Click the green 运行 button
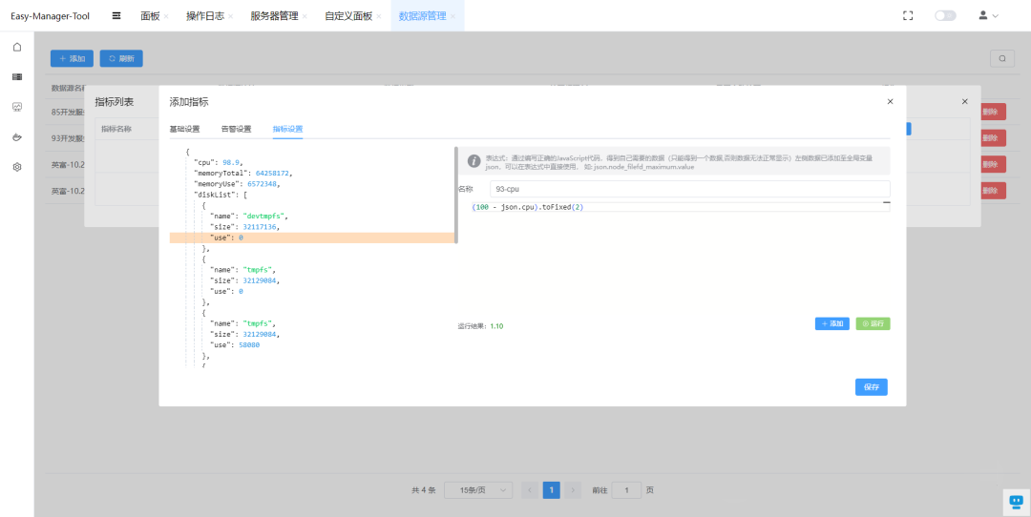Viewport: 1031px width, 517px height. tap(873, 323)
